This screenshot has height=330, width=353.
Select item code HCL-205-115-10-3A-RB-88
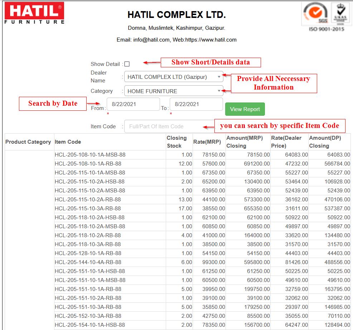click(x=88, y=209)
